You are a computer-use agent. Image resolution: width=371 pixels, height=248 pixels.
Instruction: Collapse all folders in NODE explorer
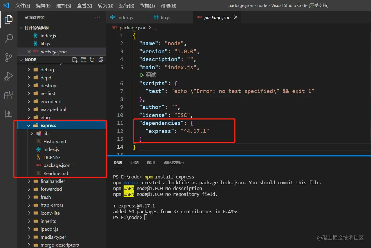tap(101, 60)
